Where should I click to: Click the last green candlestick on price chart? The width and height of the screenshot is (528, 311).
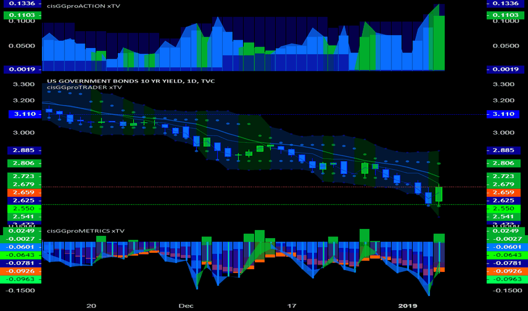click(x=438, y=195)
